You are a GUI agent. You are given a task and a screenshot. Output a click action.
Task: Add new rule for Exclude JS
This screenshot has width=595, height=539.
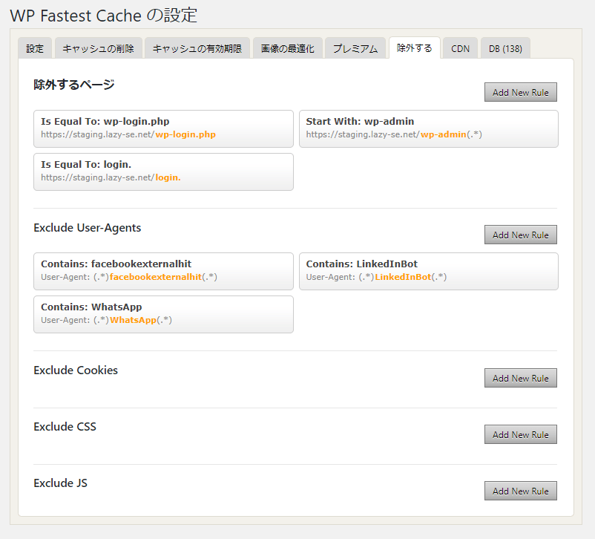tap(521, 491)
